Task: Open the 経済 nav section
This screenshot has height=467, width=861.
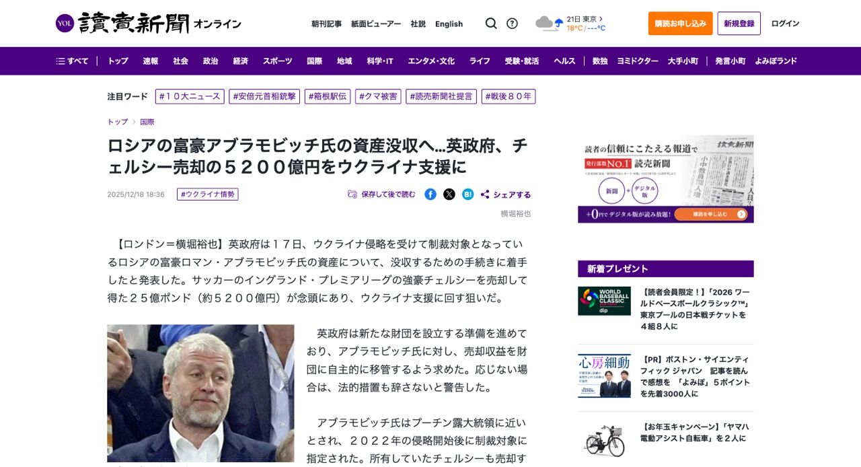Action: click(241, 61)
